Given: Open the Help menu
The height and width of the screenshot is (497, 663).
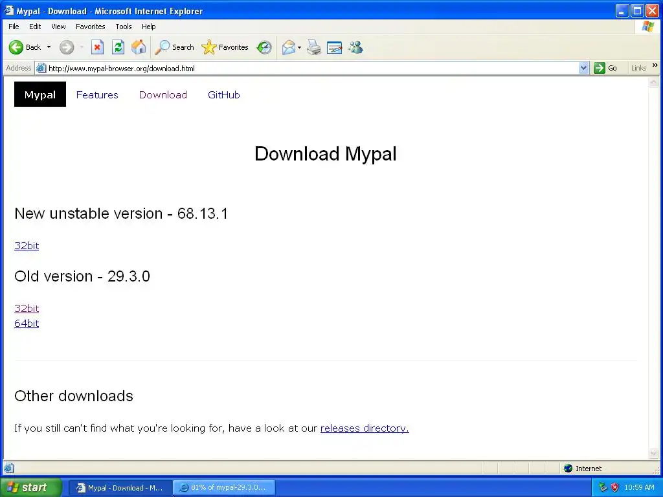Looking at the screenshot, I should 148,27.
